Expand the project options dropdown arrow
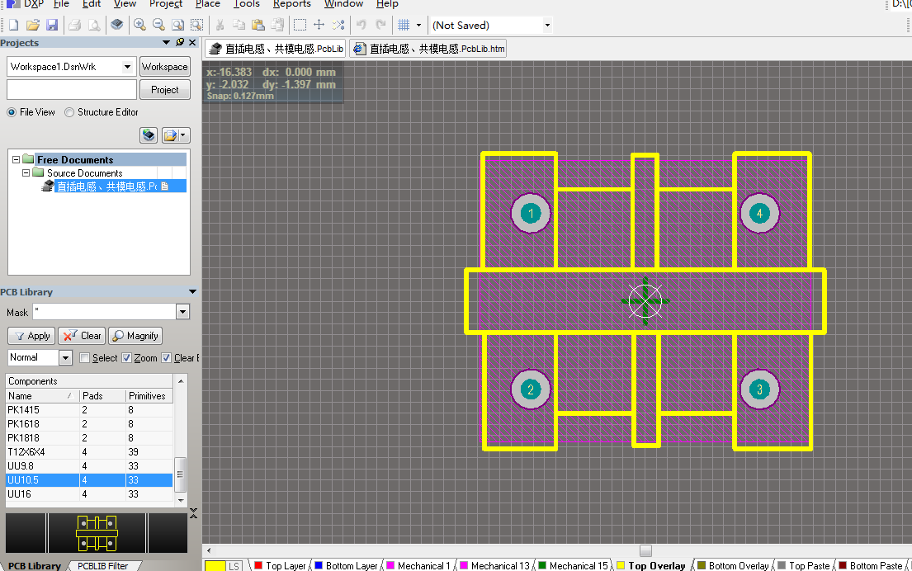The height and width of the screenshot is (571, 912). point(184,135)
